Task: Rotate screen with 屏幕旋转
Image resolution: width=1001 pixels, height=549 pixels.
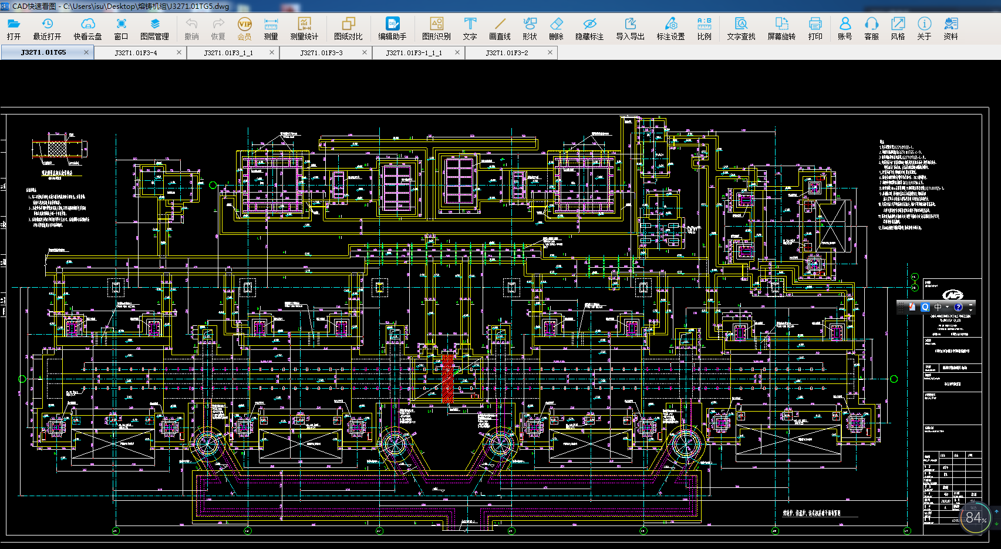Action: tap(781, 29)
